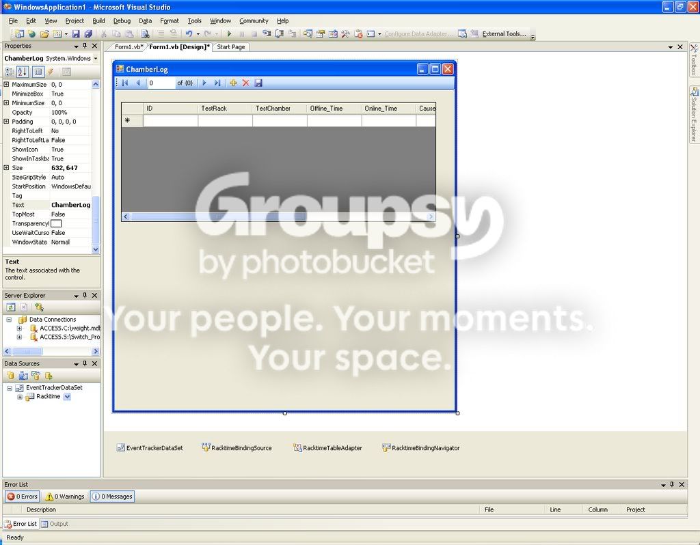700x545 pixels.
Task: Click the TransparencyKey color box
Action: [x=56, y=223]
